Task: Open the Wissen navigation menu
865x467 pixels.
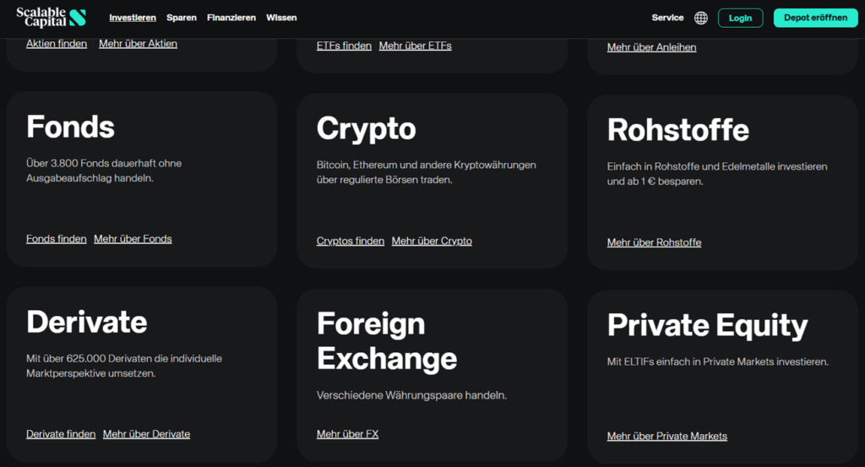Action: click(281, 18)
